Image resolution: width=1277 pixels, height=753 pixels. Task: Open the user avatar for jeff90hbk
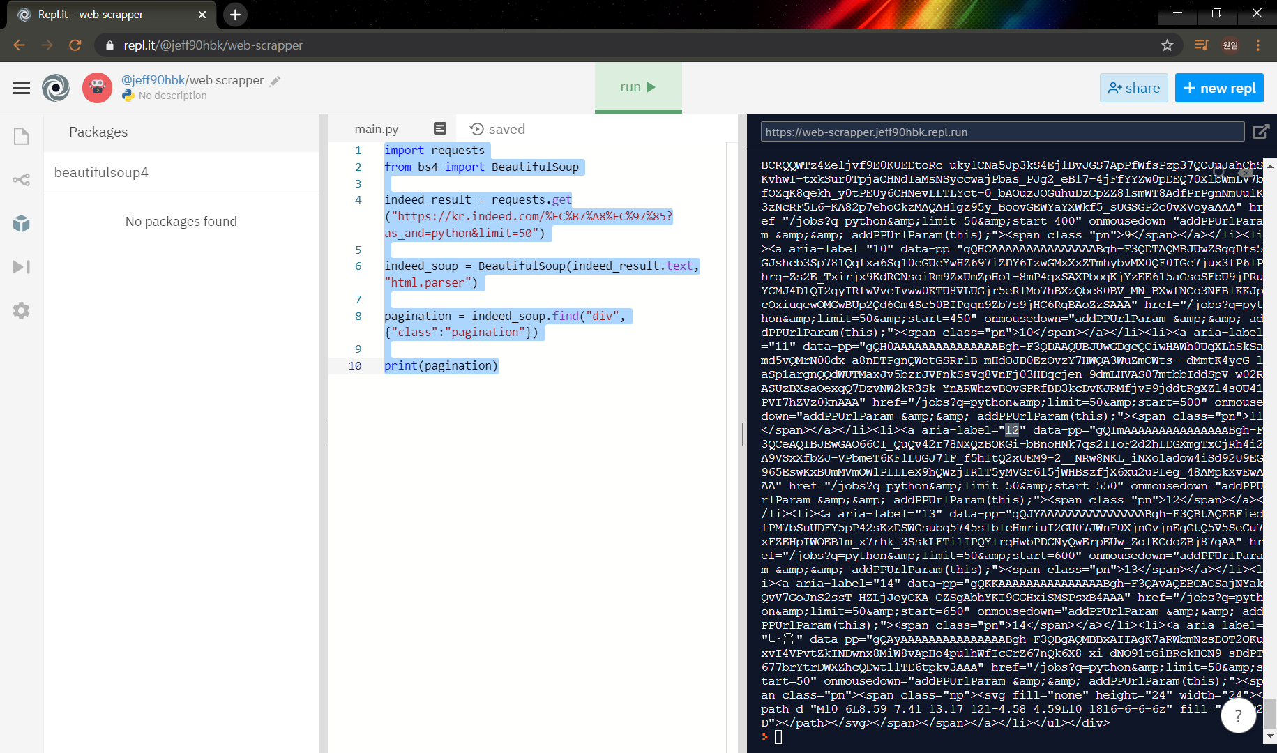pyautogui.click(x=97, y=88)
